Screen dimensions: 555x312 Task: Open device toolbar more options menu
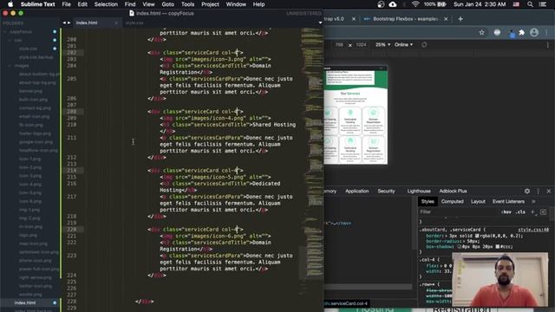pos(547,45)
